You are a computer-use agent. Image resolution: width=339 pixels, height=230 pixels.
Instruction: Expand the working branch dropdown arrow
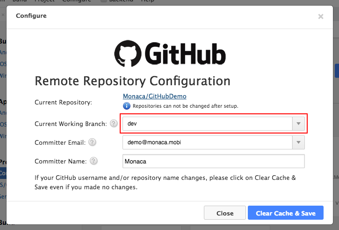pyautogui.click(x=298, y=124)
